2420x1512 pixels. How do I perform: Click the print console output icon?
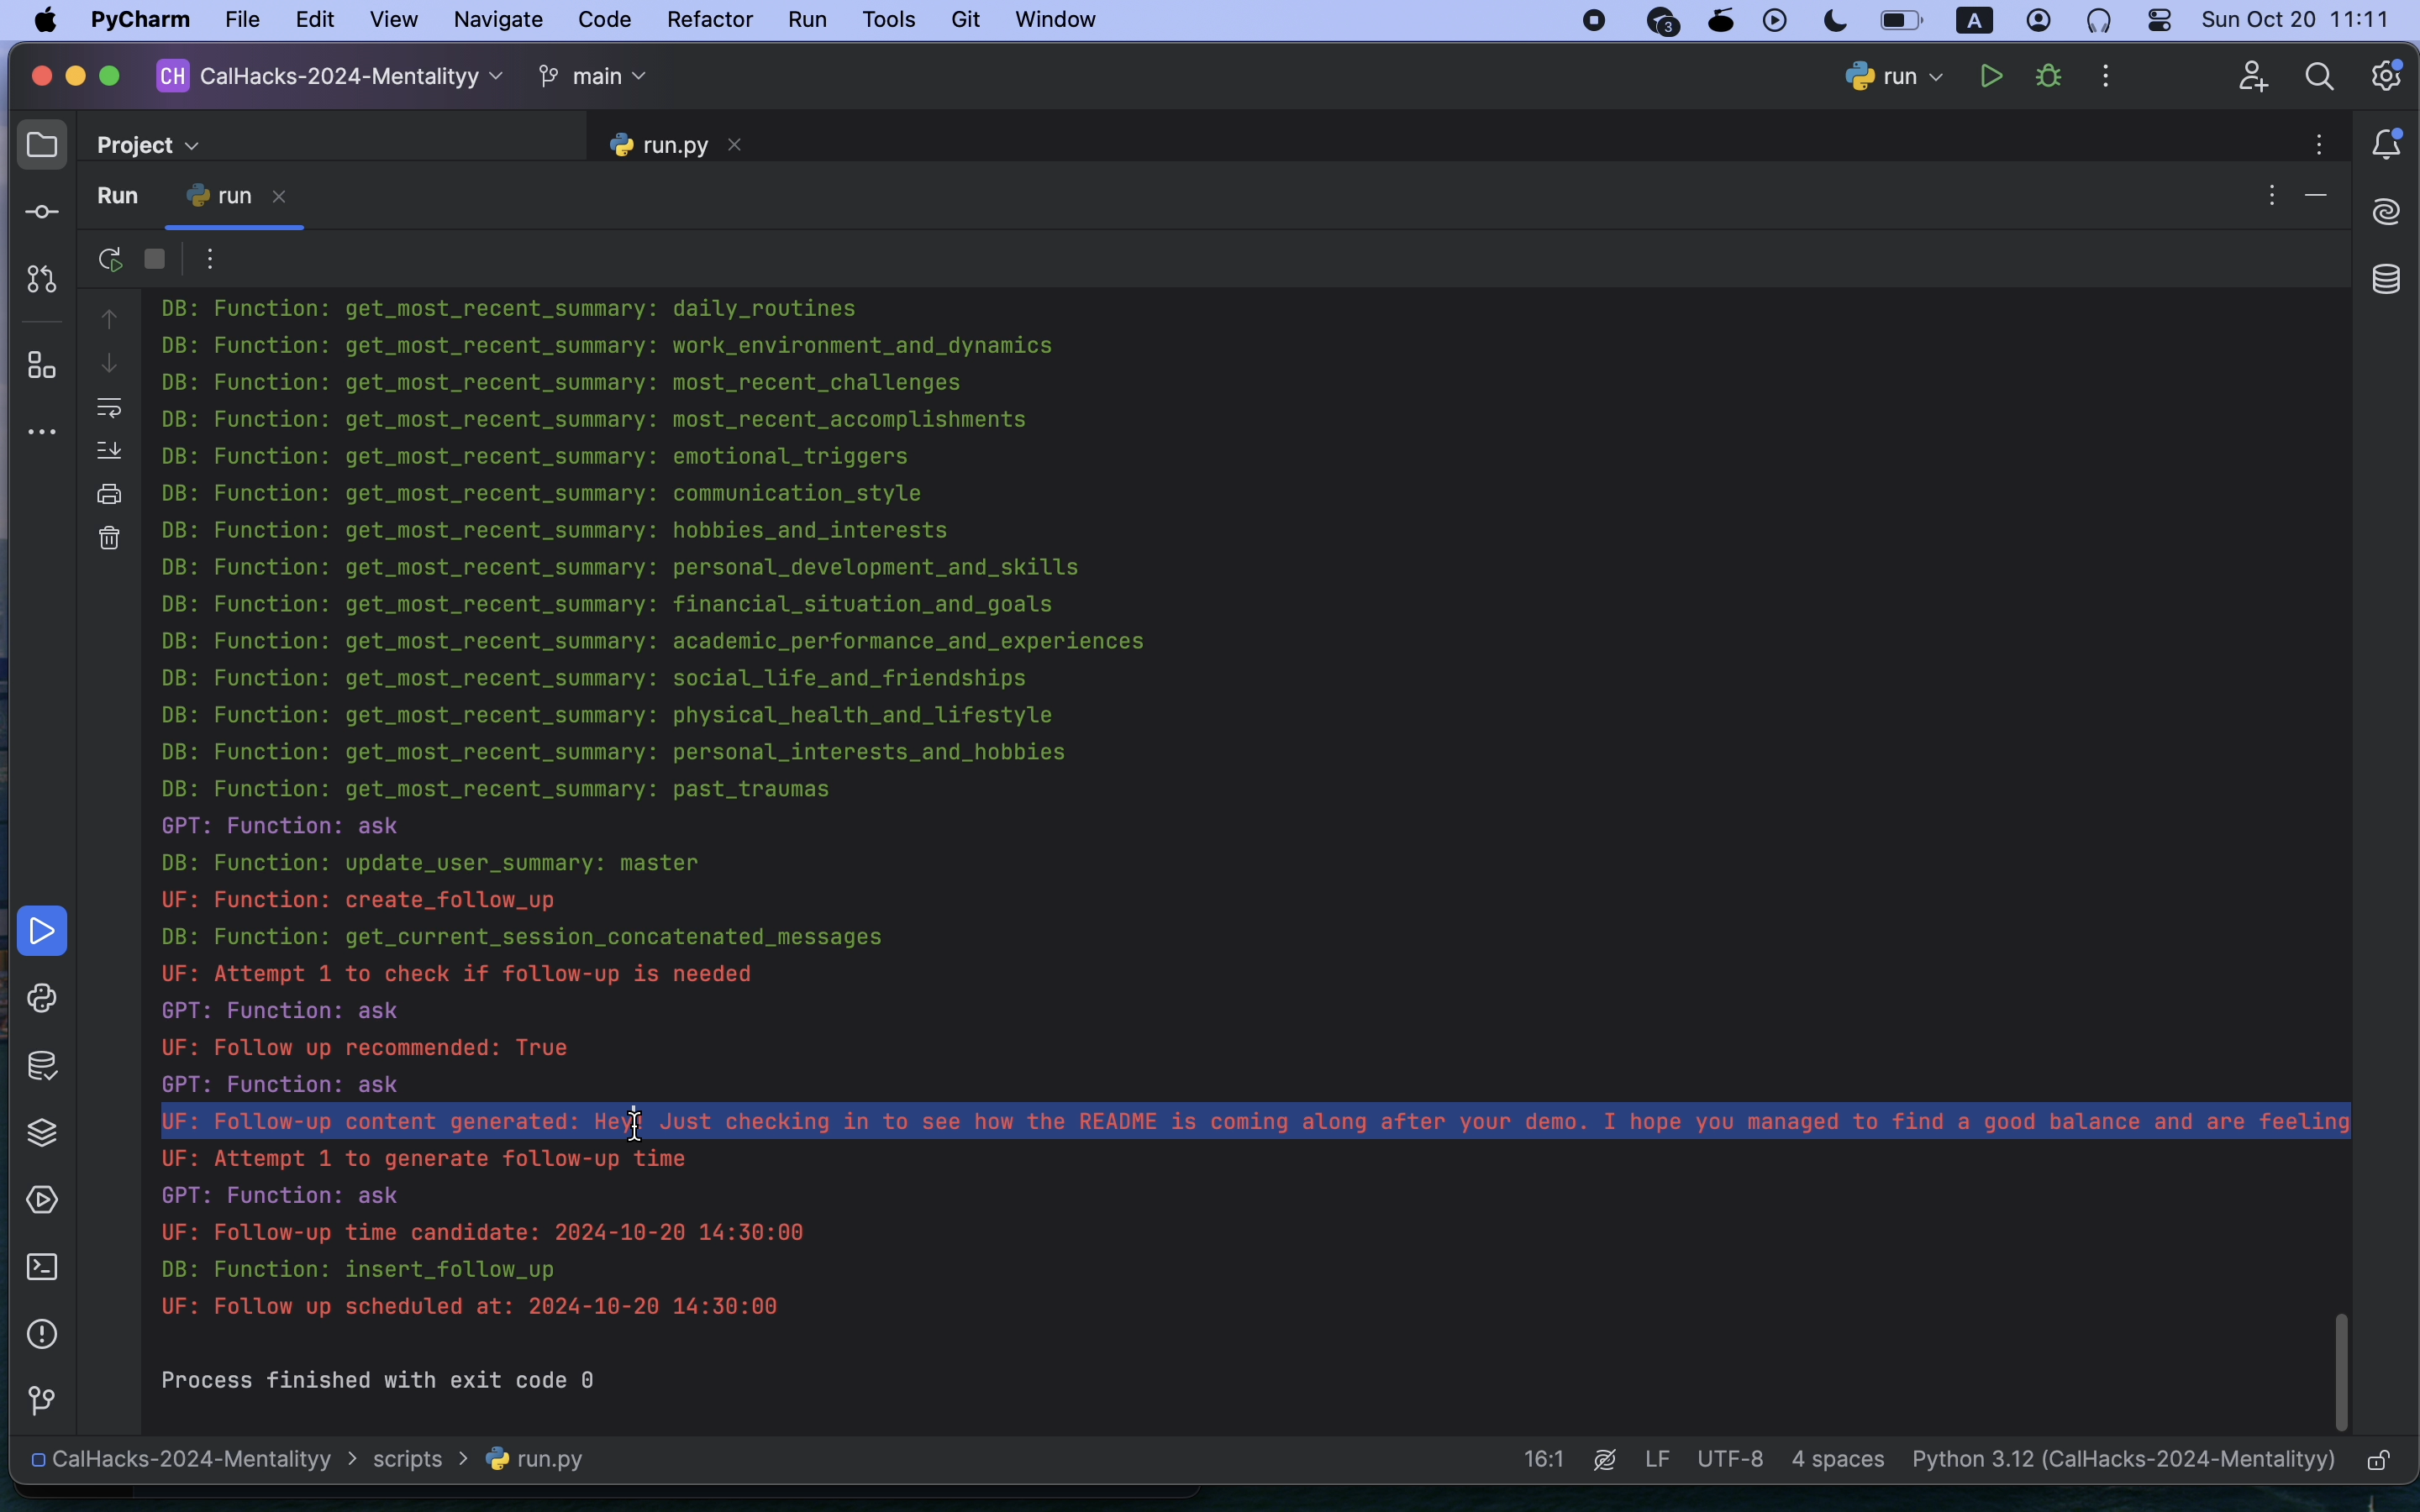tap(110, 495)
